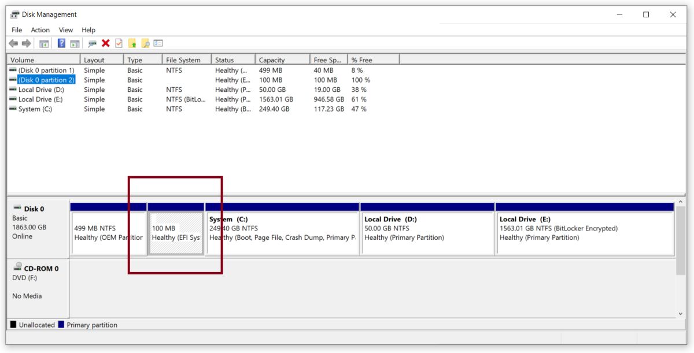
Task: Click the Disk Management title bar icon
Action: pos(15,14)
